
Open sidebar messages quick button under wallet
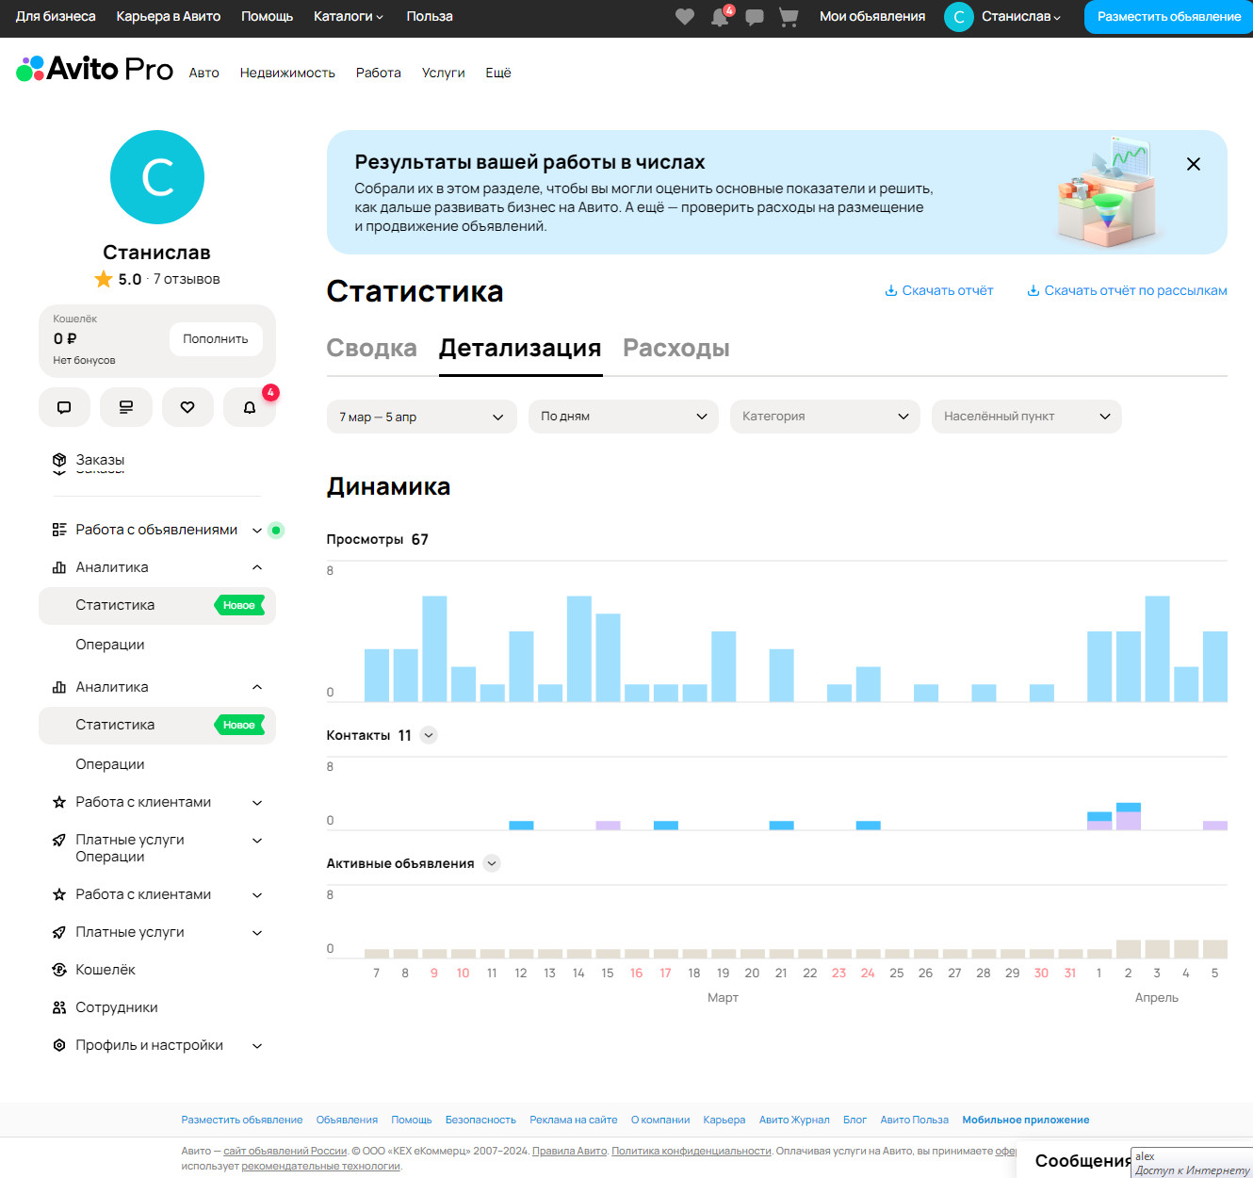[x=64, y=407]
